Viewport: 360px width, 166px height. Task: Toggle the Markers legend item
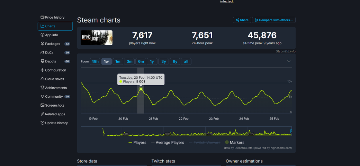[x=234, y=143]
